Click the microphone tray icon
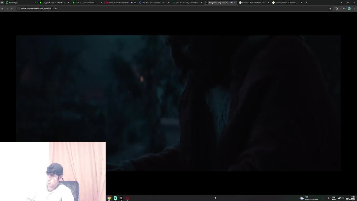This screenshot has height=201, width=357. coord(329,198)
